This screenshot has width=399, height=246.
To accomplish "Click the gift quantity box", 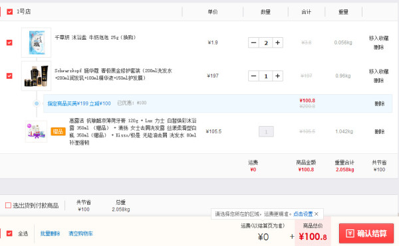I will tap(266, 132).
